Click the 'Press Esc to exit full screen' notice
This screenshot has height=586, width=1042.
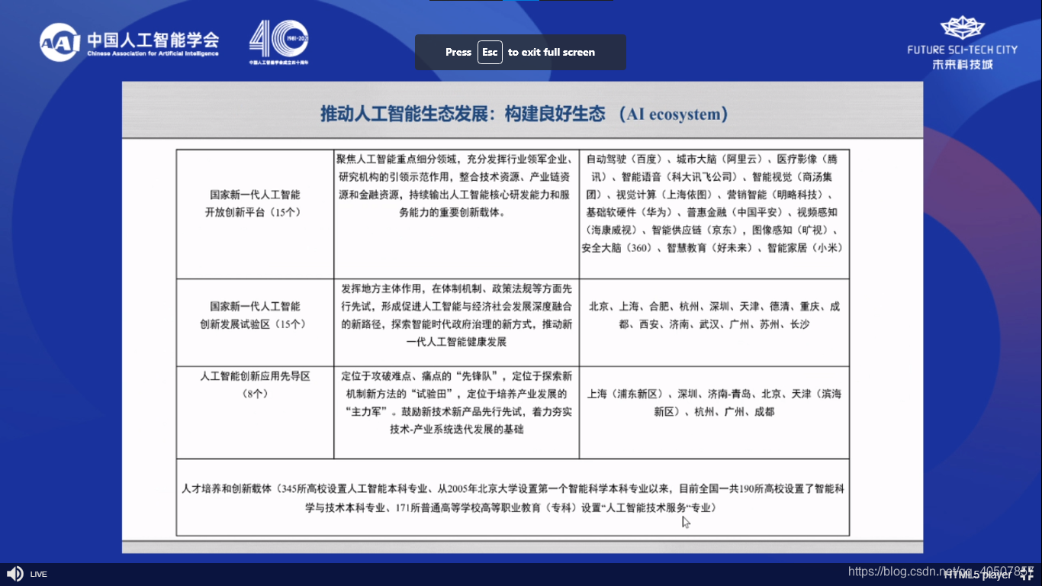pyautogui.click(x=520, y=52)
